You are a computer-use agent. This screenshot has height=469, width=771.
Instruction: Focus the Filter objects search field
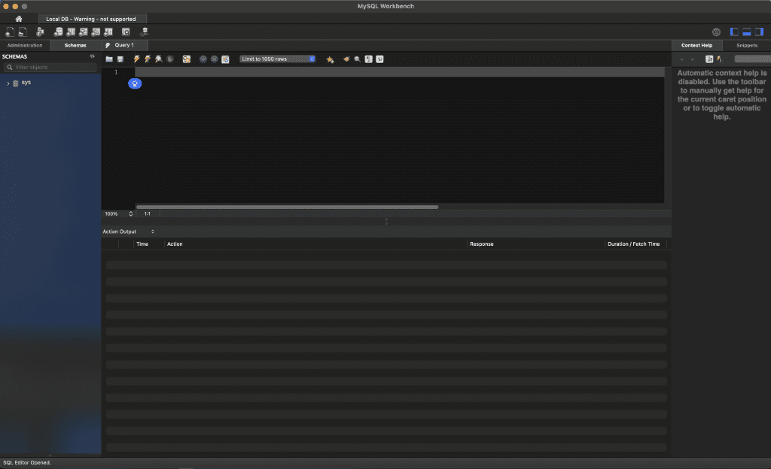[x=51, y=67]
